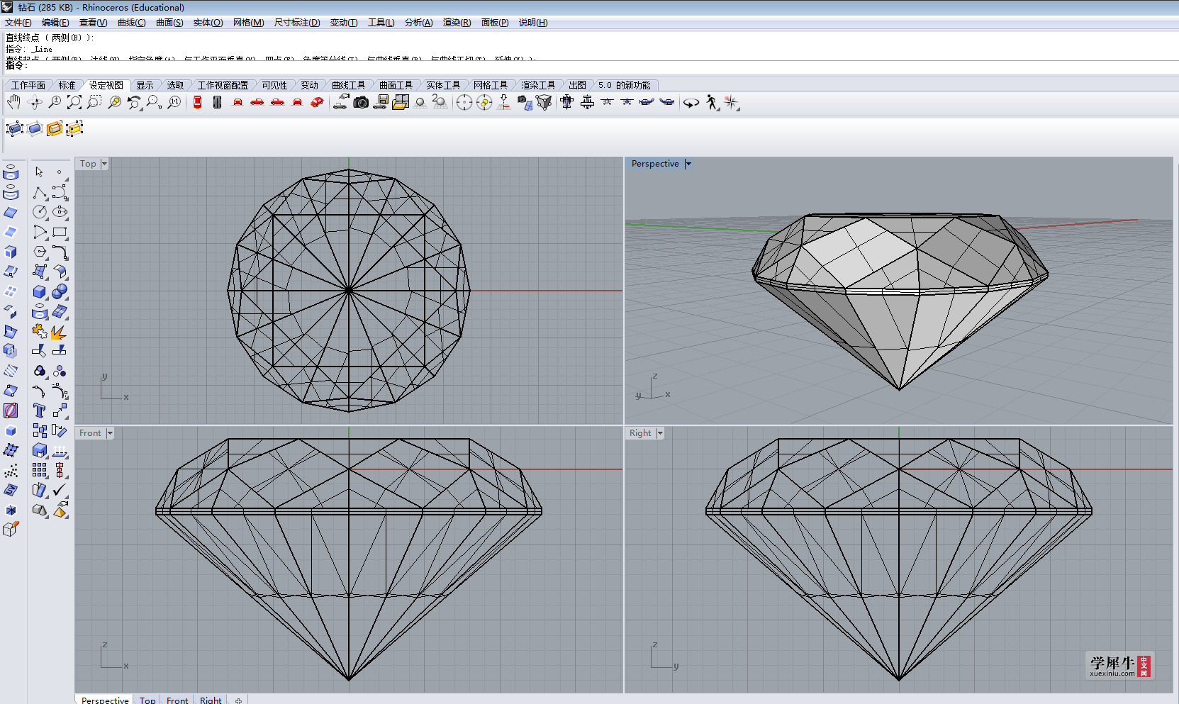Switch to the 标准 toolbar tab
This screenshot has height=704, width=1179.
coord(67,85)
